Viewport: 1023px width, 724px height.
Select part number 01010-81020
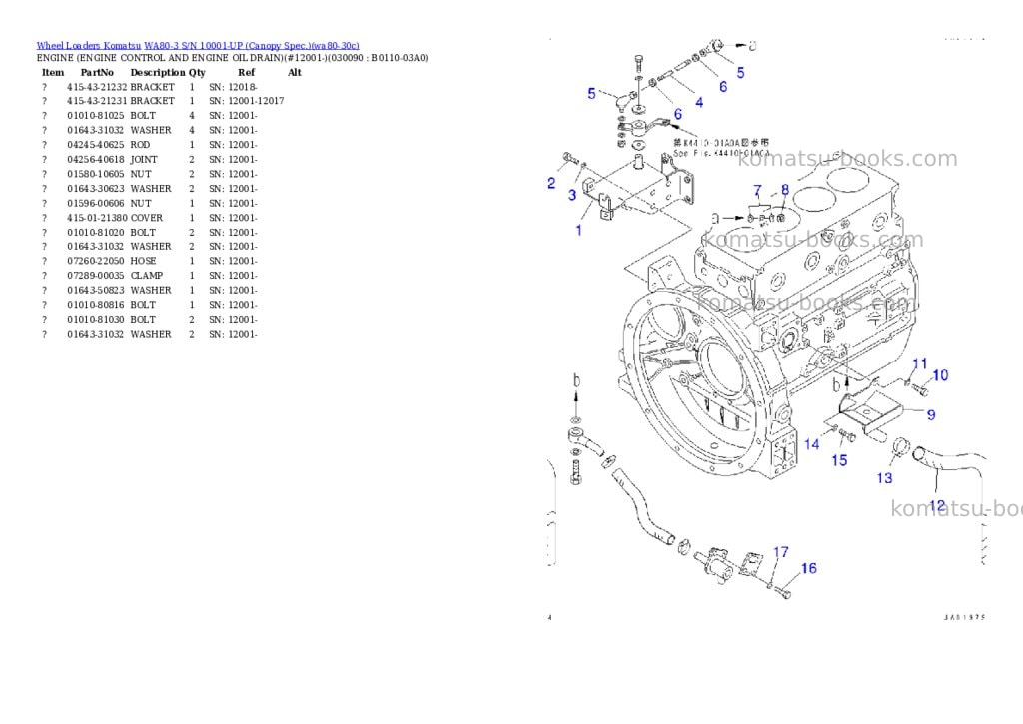point(95,233)
